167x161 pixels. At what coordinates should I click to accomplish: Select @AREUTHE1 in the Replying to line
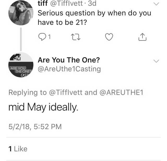[121, 93]
